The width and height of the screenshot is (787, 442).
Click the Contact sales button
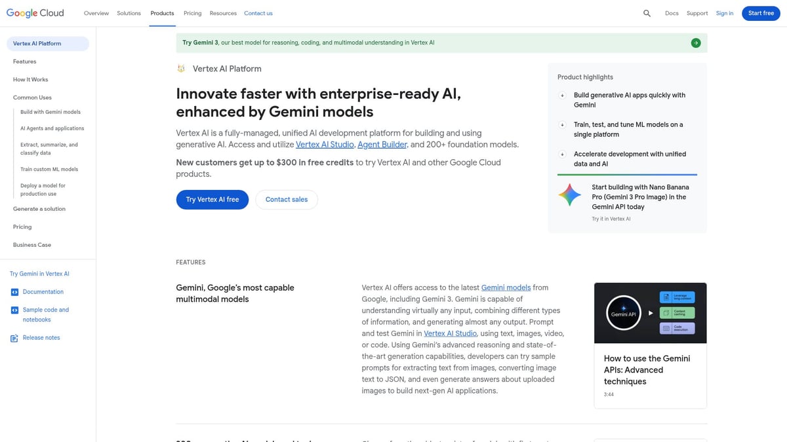tap(287, 200)
